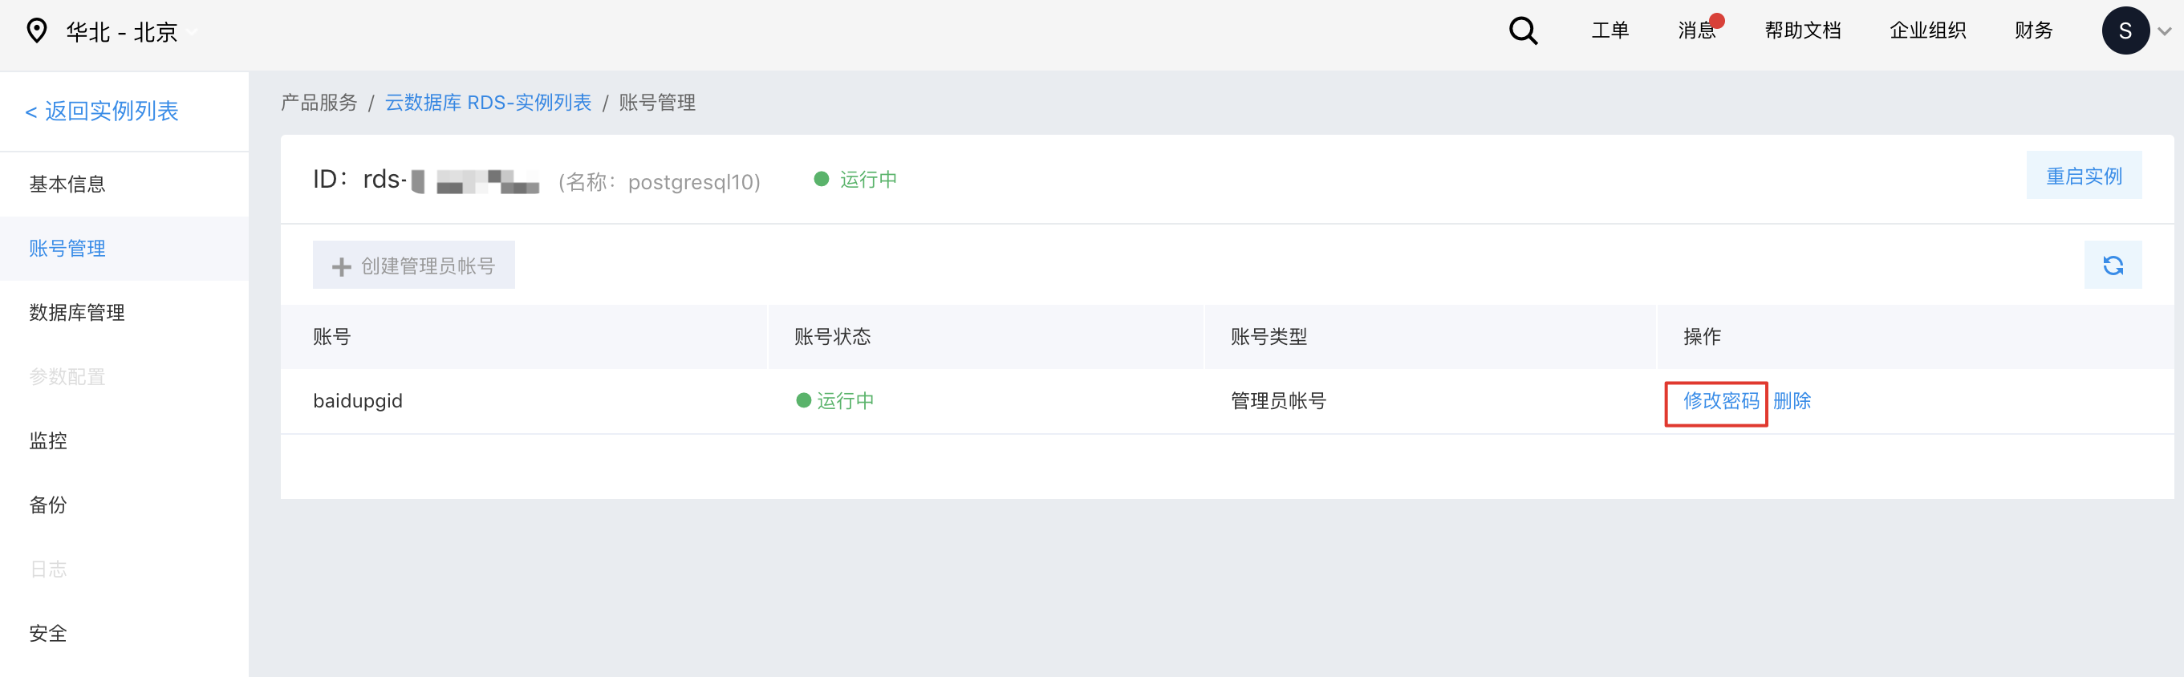Open 云数据库 RDS-实例列表 breadcrumb link
Viewport: 2184px width, 677px height.
[x=489, y=103]
